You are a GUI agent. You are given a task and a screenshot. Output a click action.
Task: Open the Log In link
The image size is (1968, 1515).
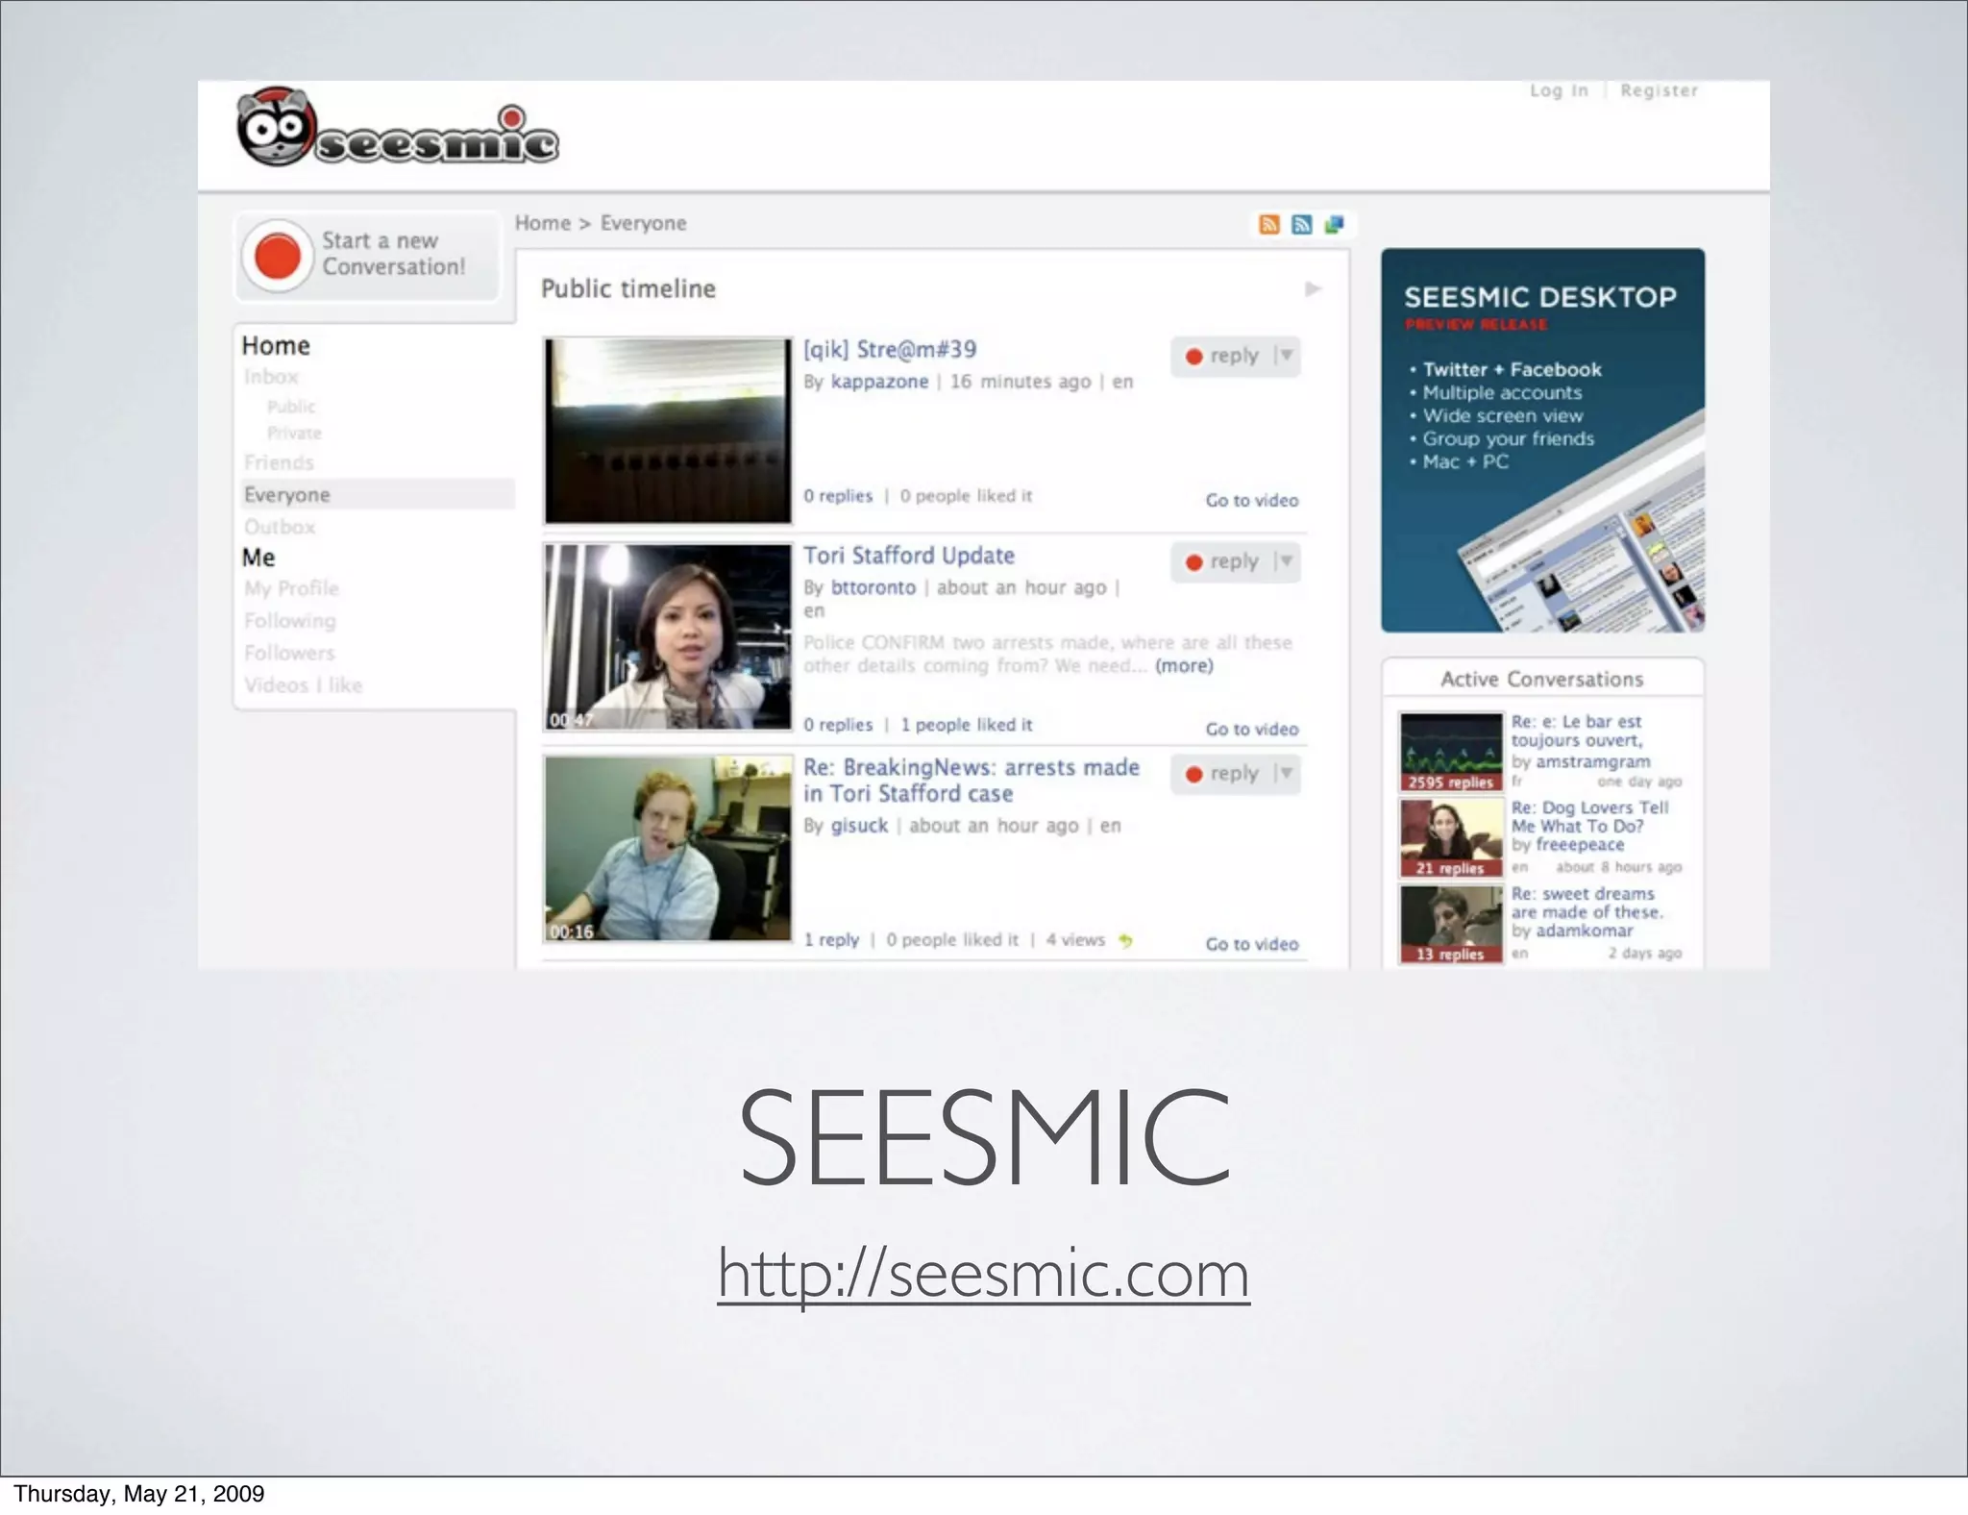1560,90
